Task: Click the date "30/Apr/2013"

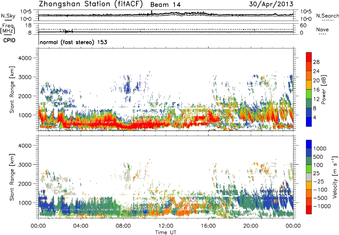Action: click(271, 4)
